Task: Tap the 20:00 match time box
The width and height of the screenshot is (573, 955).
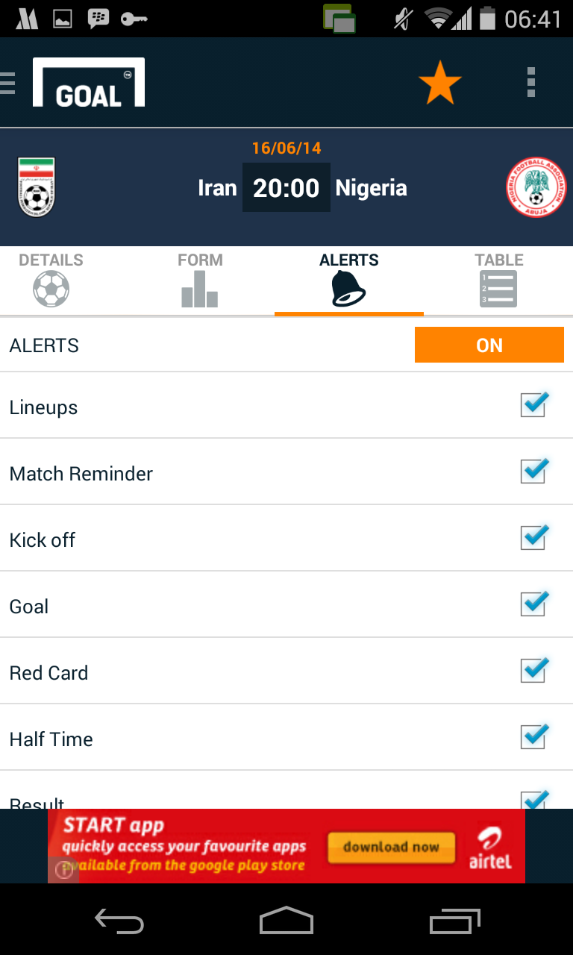Action: click(286, 188)
